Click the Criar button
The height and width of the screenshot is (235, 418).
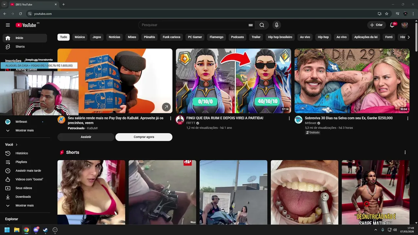tap(376, 25)
